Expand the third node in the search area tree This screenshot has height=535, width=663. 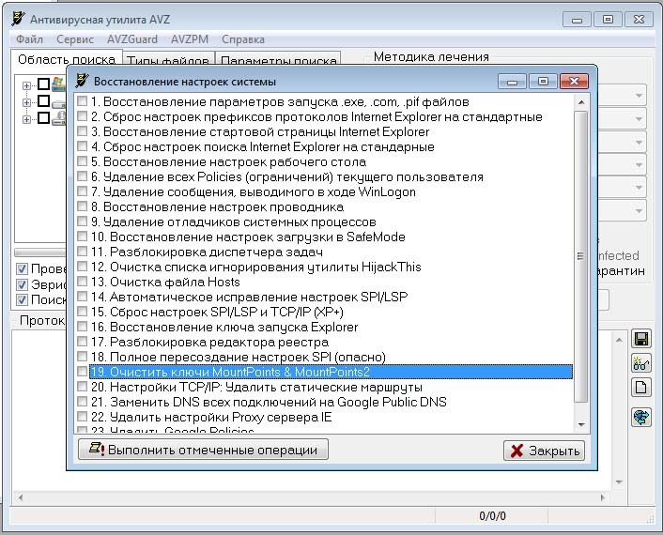[26, 119]
